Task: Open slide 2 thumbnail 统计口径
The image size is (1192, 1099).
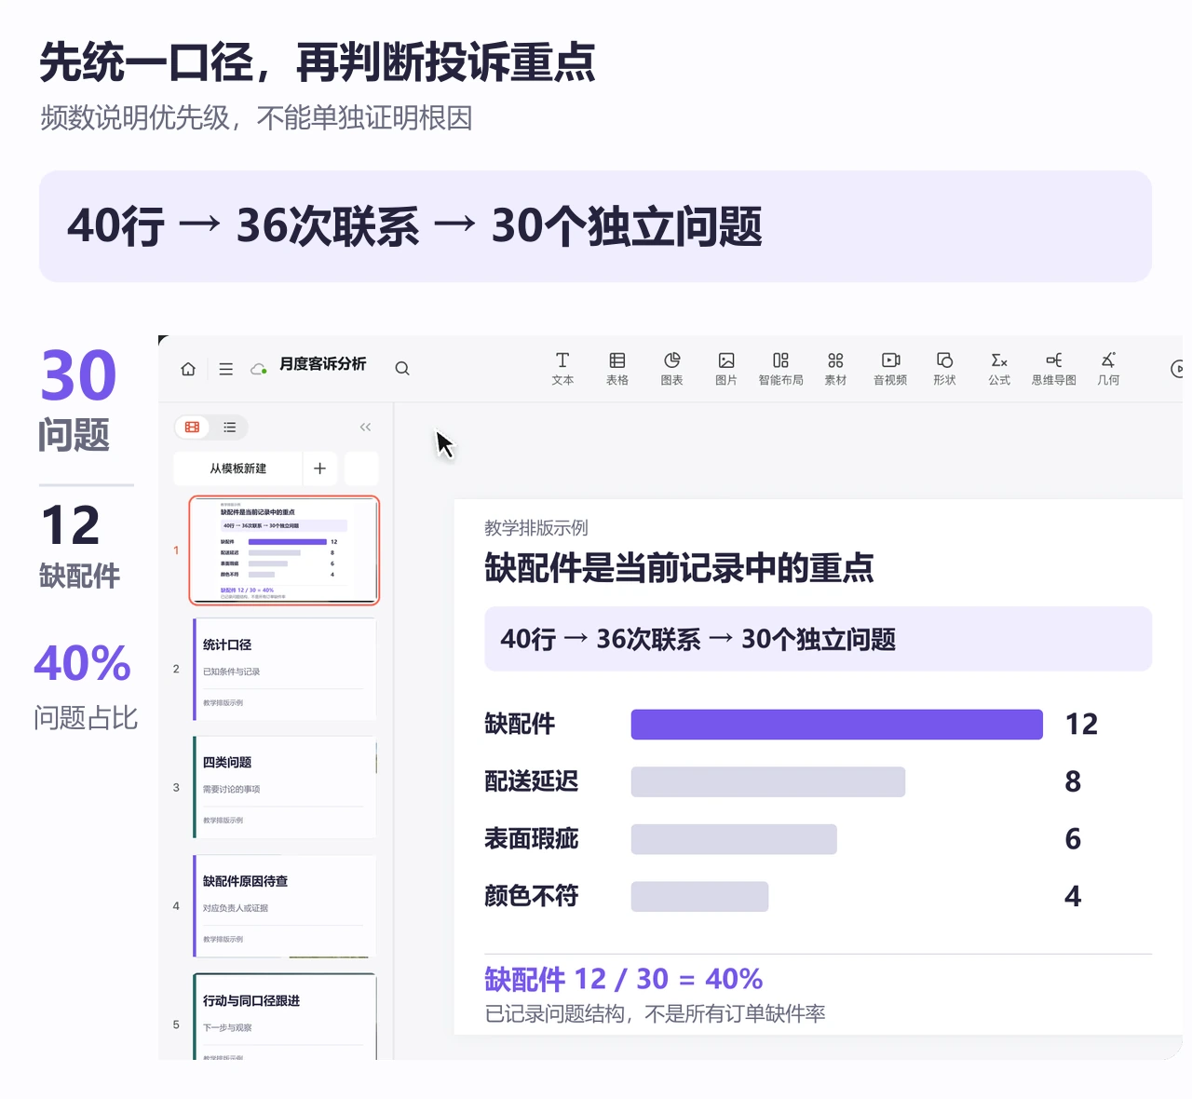Action: click(284, 669)
